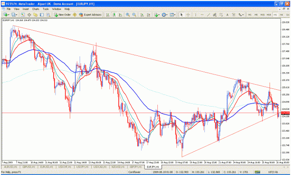This screenshot has width=291, height=175.
Task: Switch to the EURUSD,H1 chart tab
Action: 47,167
